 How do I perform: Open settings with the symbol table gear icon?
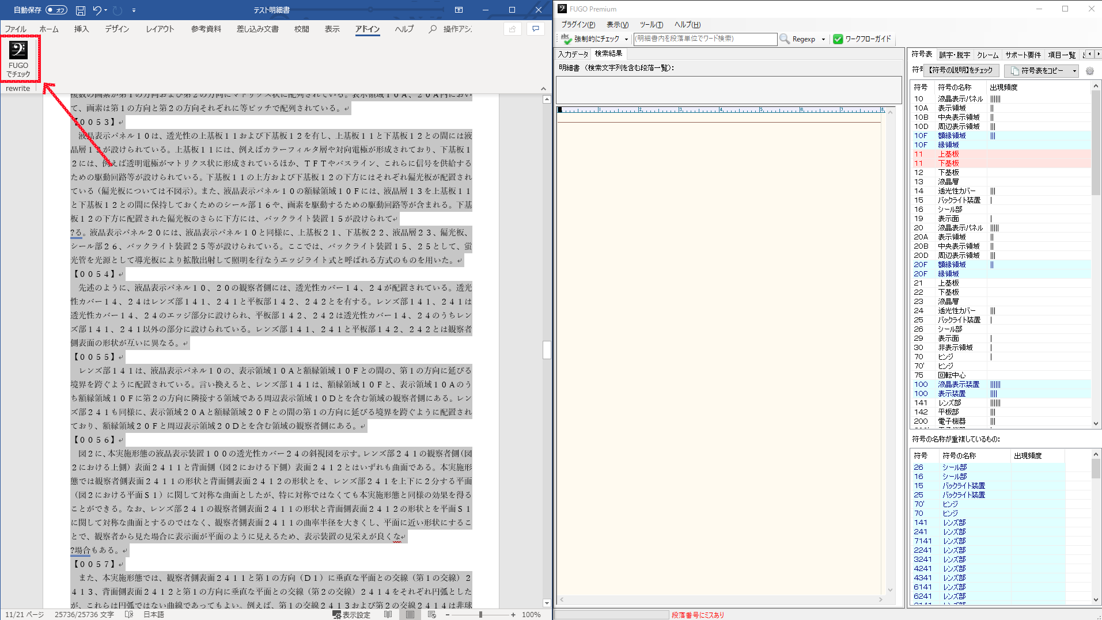pos(1089,71)
